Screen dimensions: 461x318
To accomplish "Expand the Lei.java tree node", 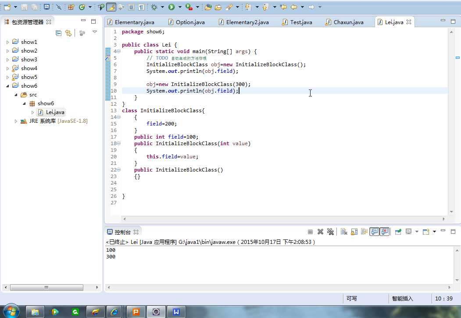I will [x=32, y=112].
